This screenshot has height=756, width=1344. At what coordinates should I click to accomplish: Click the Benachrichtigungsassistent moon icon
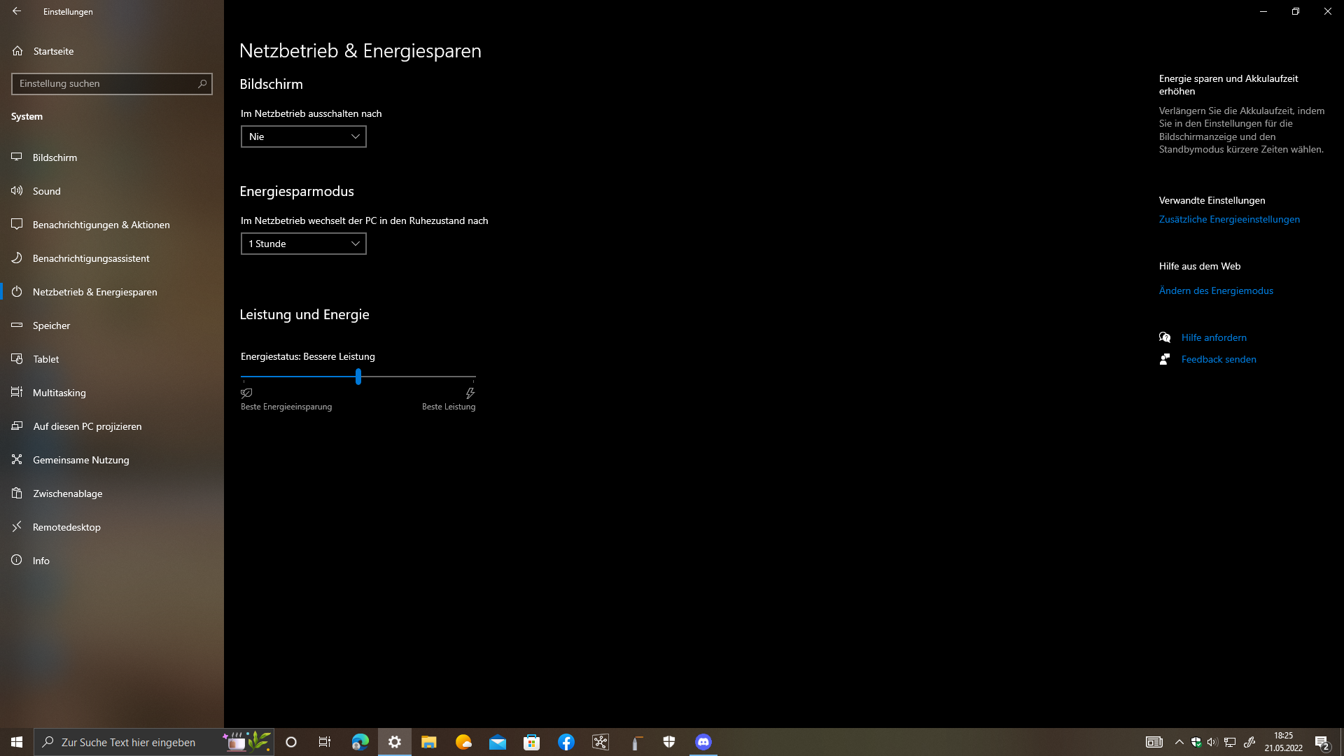pyautogui.click(x=17, y=258)
